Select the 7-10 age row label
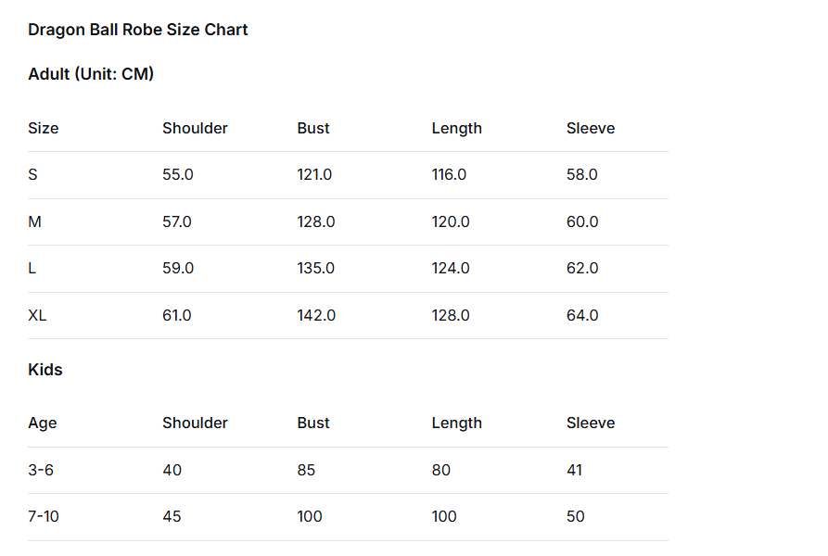This screenshot has width=828, height=556. [x=44, y=517]
